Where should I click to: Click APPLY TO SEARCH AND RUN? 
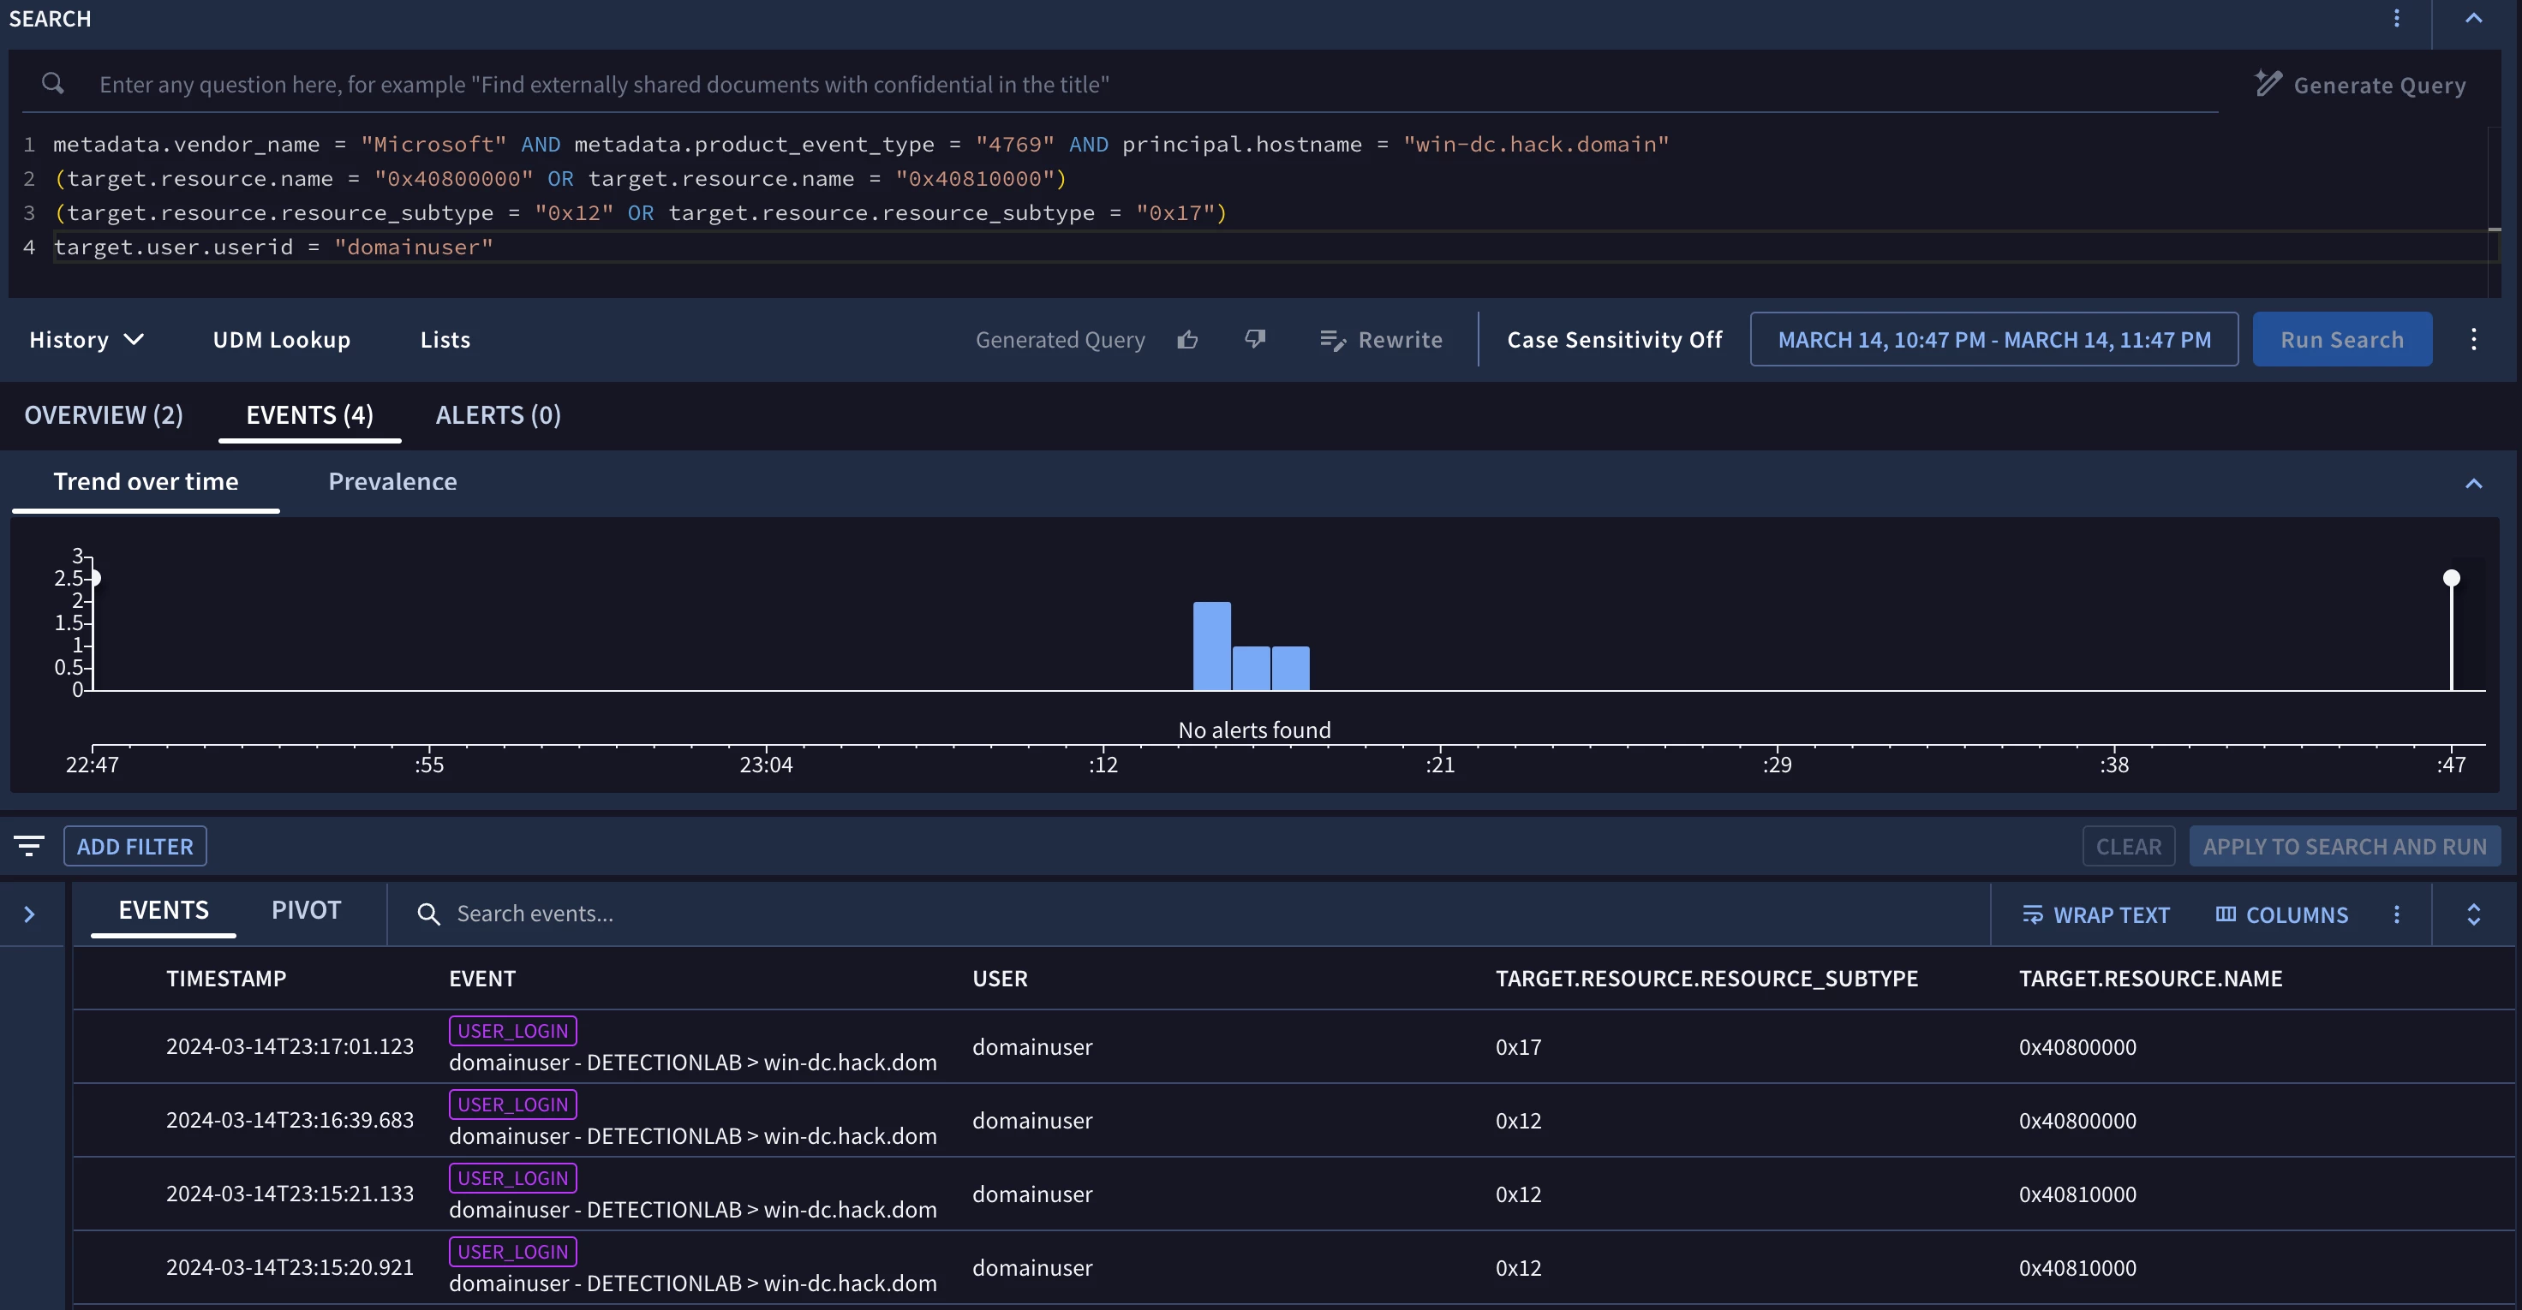[2345, 846]
